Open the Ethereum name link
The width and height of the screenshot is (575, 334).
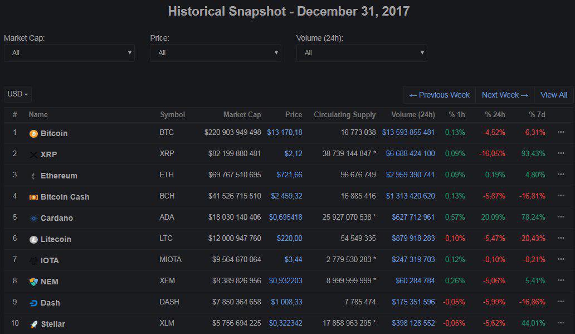tap(59, 176)
